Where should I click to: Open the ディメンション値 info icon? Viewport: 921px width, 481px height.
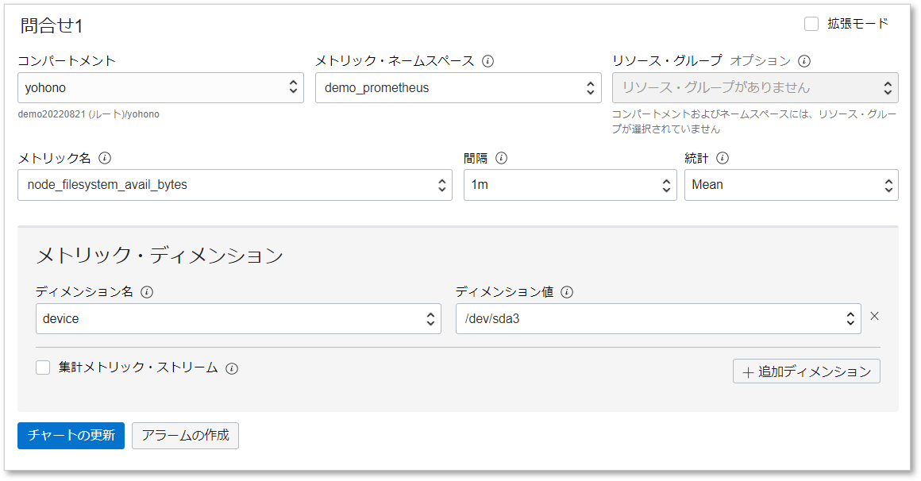point(566,292)
